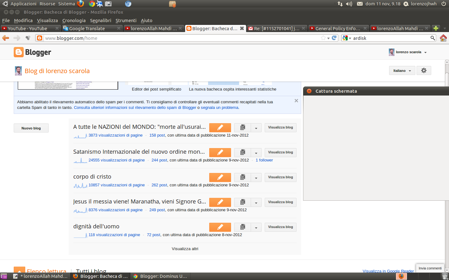Expand options dropdown for 'A tutte le NAZIONI' blog
Viewport: 449px width, 280px height.
tap(256, 128)
